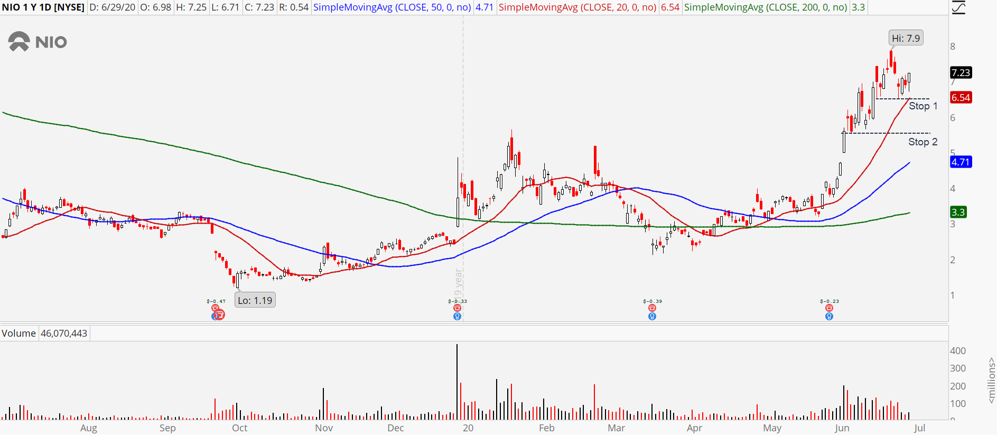Click the Jul label on the time axis
The image size is (997, 435).
(x=919, y=428)
